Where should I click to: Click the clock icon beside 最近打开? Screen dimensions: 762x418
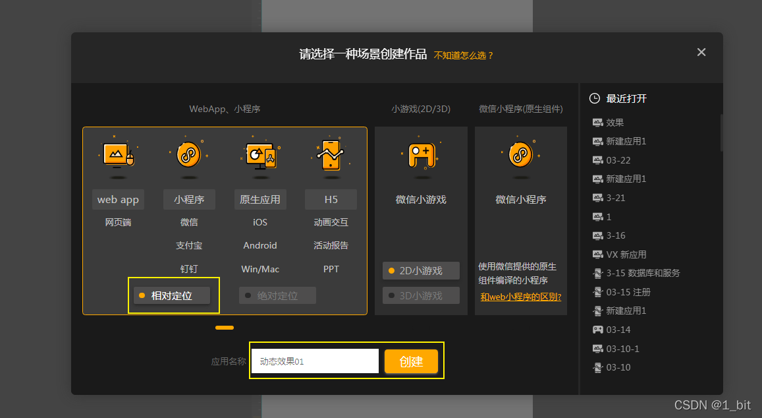[593, 98]
